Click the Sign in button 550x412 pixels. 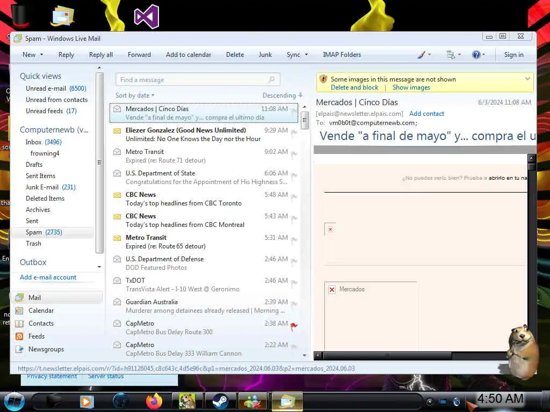(x=513, y=55)
